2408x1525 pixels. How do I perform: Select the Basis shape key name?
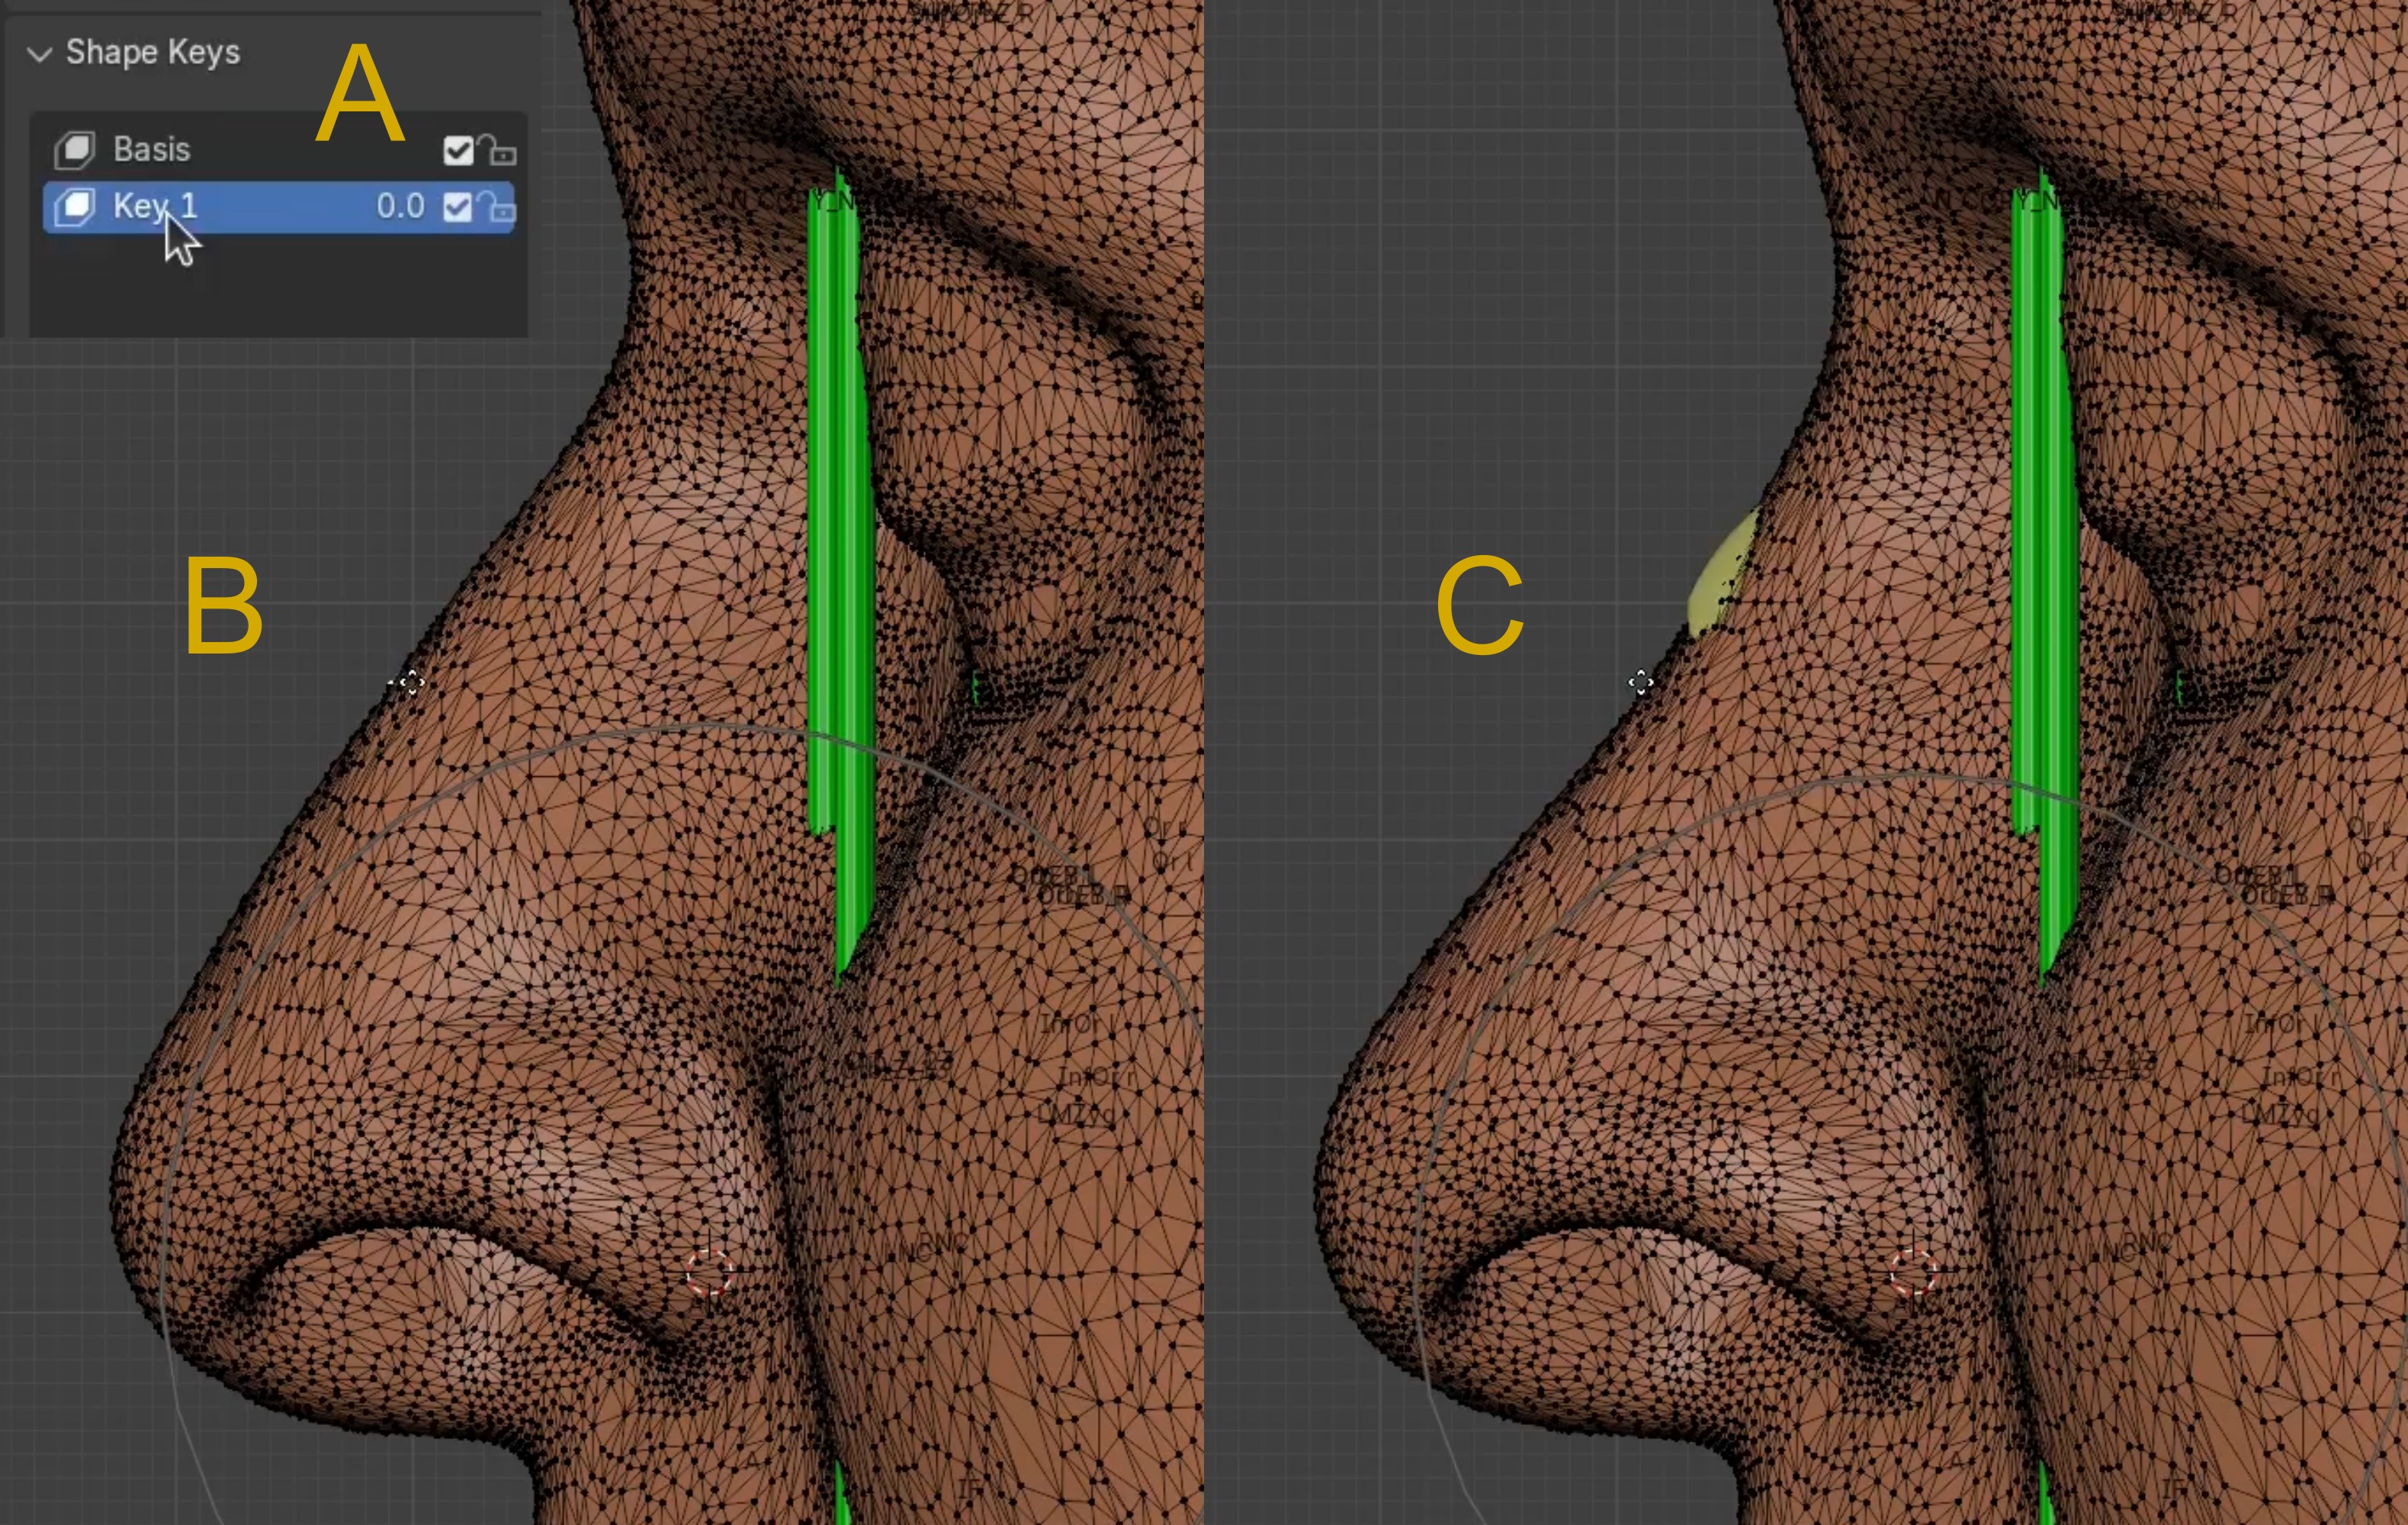coord(151,150)
